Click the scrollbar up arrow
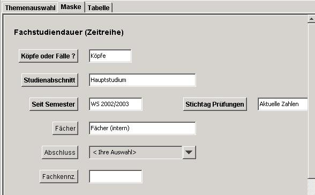The width and height of the screenshot is (315, 195). tap(311, 19)
